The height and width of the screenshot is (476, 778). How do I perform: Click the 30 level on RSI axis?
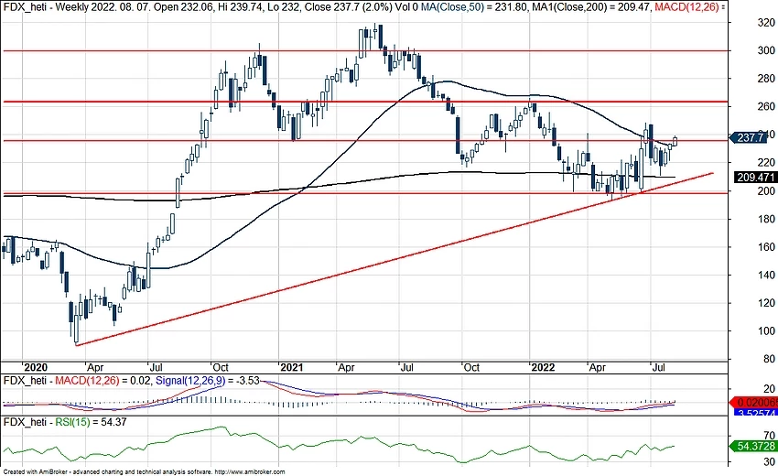(x=770, y=462)
